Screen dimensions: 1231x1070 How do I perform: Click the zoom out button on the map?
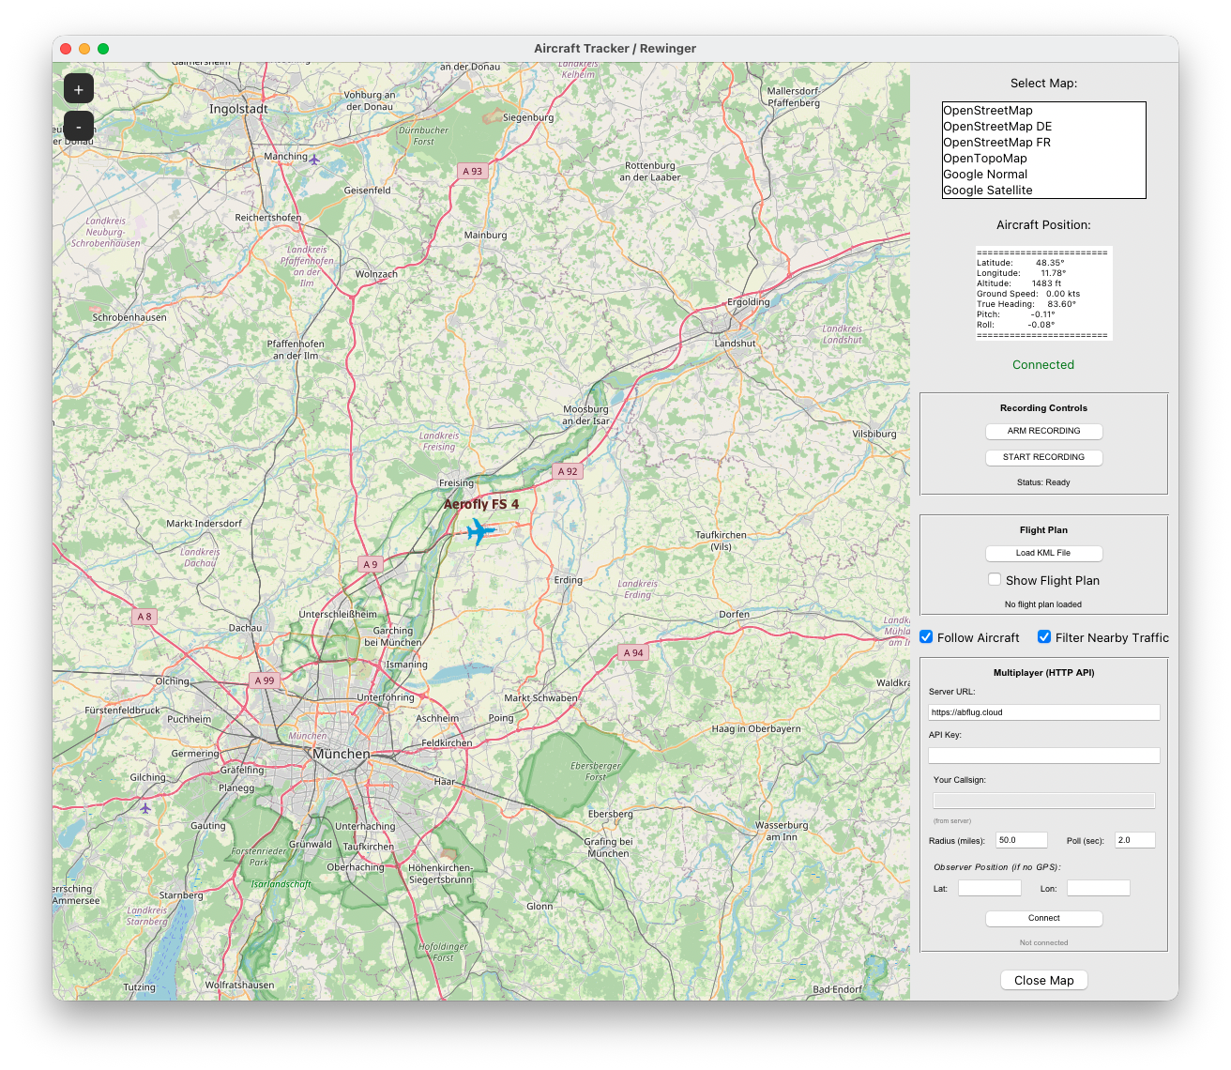(x=78, y=125)
